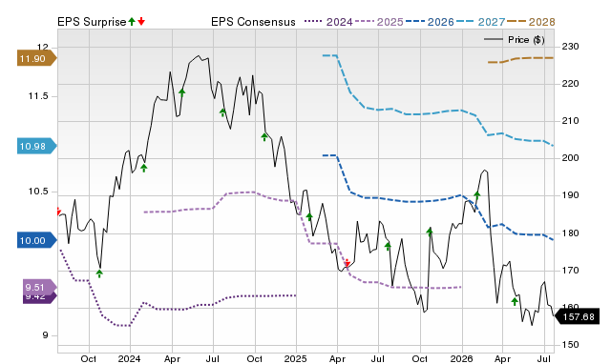Click the 150 label on the price axis
This screenshot has width=611, height=364.
(570, 345)
